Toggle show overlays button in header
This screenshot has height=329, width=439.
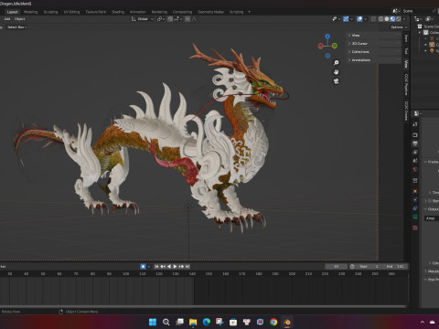pyautogui.click(x=359, y=19)
